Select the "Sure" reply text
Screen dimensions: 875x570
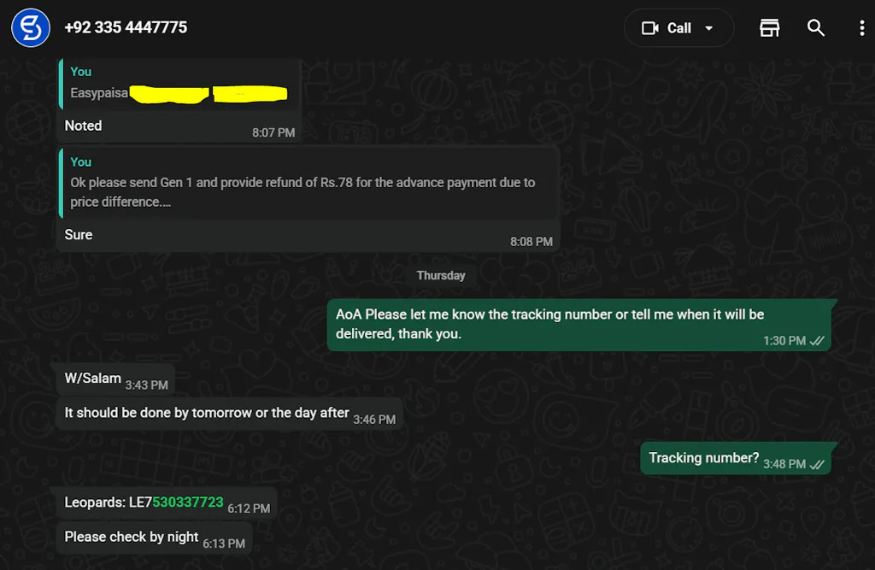(79, 235)
